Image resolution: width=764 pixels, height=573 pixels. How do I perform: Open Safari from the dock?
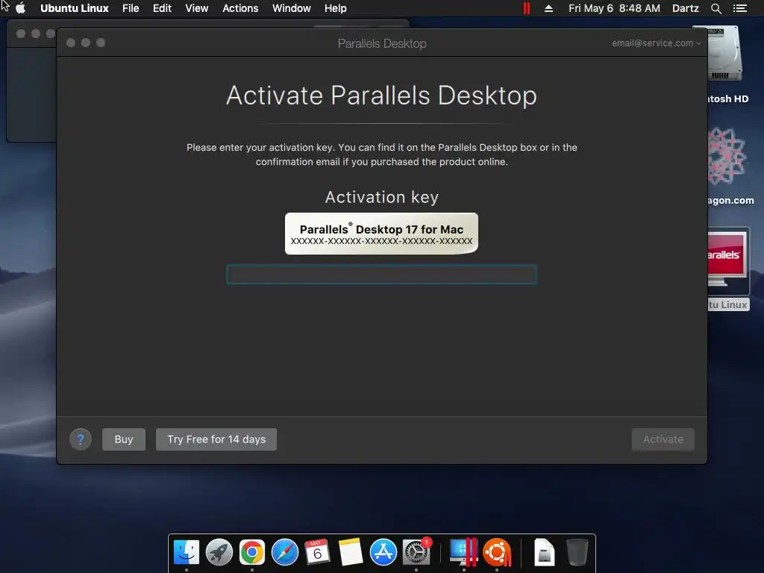[x=284, y=552]
